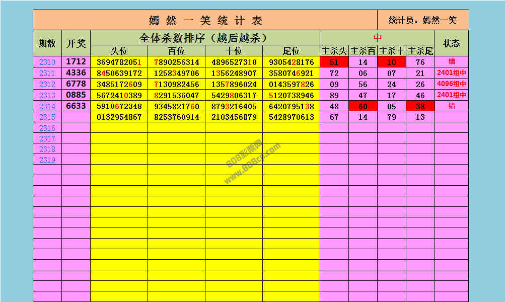Image resolution: width=505 pixels, height=302 pixels.
Task: Select the 开奖 result cell 1712
Action: click(x=76, y=62)
